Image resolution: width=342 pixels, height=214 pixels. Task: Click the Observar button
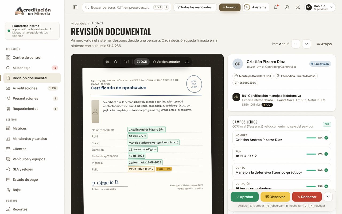point(275,197)
